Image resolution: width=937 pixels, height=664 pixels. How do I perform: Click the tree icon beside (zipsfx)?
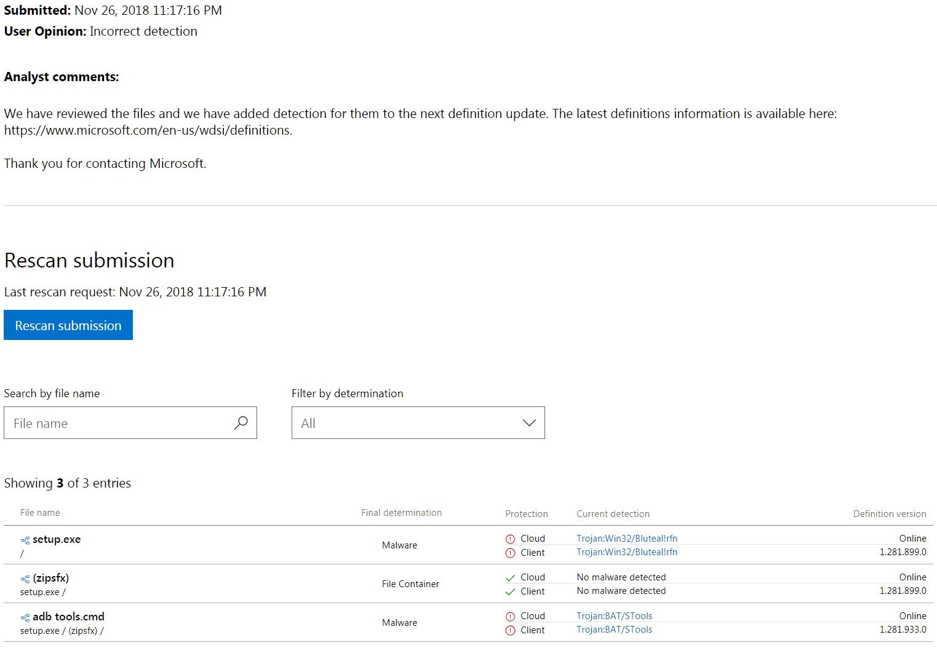click(x=25, y=579)
